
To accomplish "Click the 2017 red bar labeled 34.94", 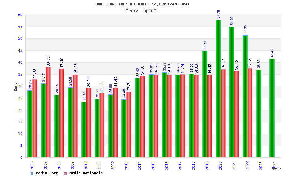I will coord(183,116).
